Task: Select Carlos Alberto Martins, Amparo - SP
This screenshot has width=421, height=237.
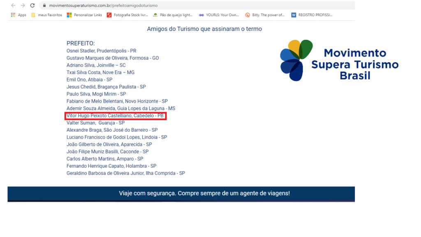Action: 105,159
